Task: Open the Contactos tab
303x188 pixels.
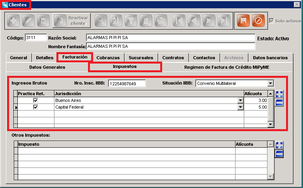Action: 204,58
